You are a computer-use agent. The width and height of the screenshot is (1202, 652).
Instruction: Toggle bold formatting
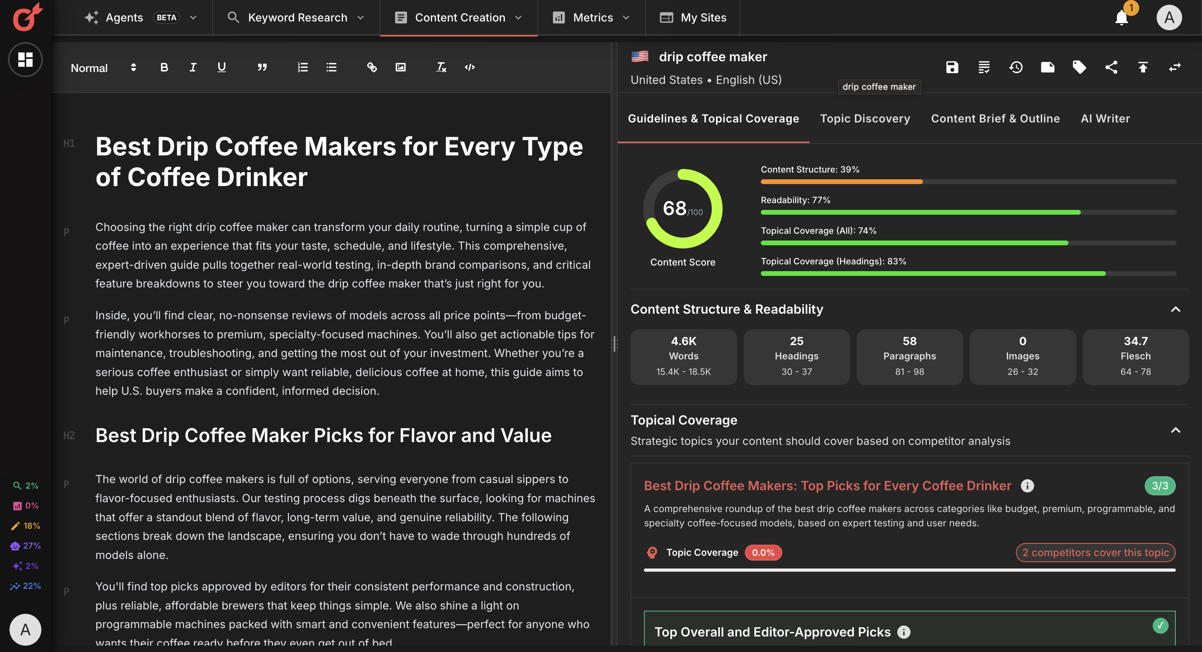pos(164,67)
